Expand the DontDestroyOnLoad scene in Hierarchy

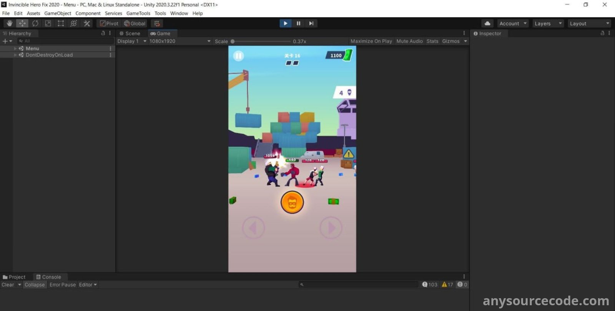tap(15, 55)
